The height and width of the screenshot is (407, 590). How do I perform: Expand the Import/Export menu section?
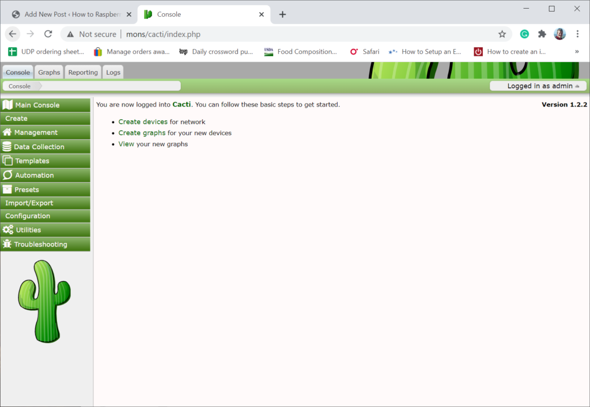pos(46,203)
